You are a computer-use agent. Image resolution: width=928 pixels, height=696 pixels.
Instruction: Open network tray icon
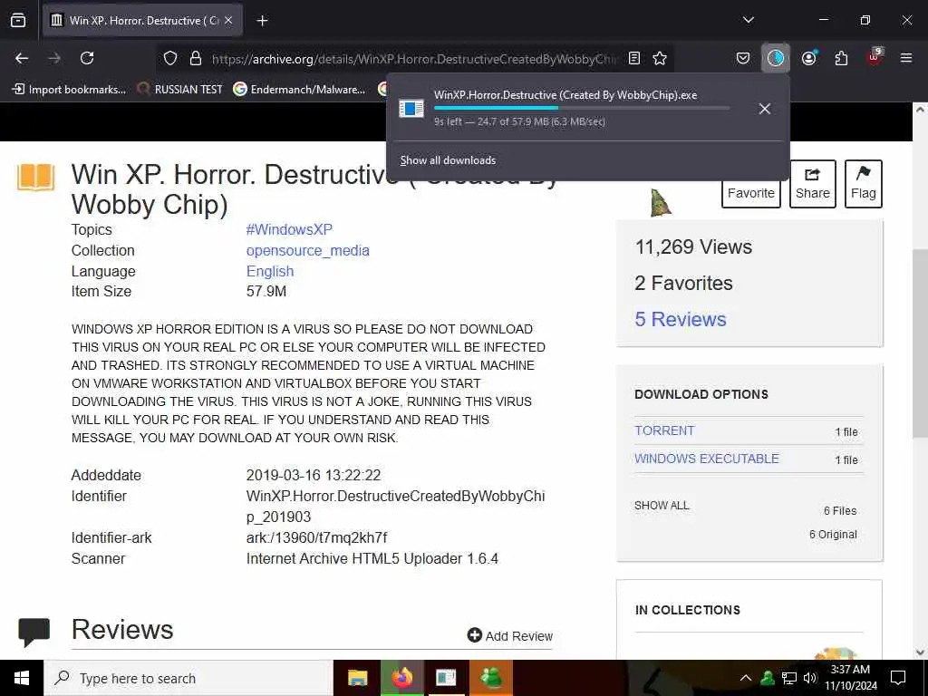coord(789,678)
